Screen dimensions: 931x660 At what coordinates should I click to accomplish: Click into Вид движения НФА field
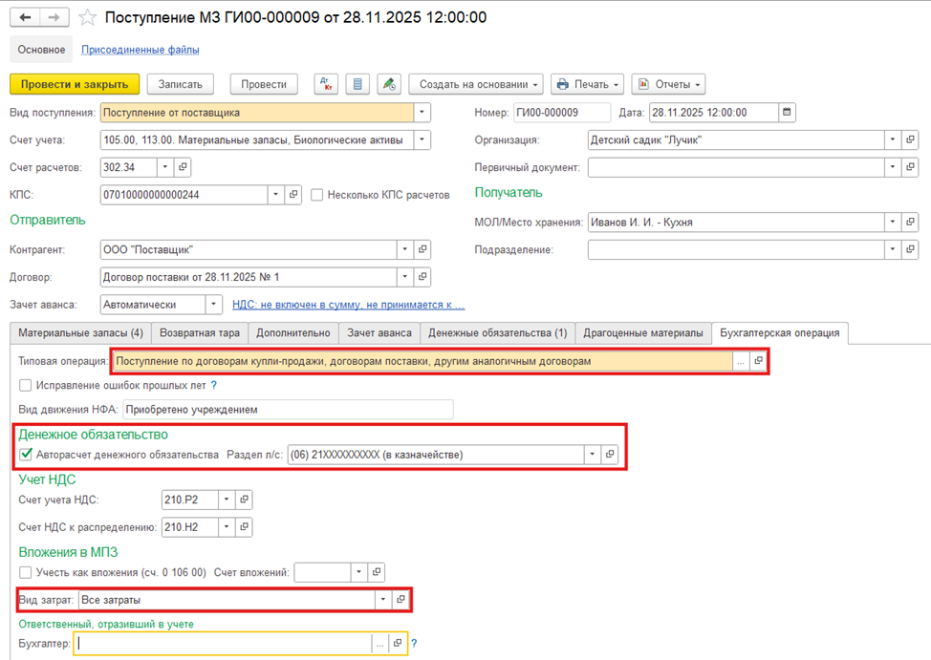tap(288, 410)
